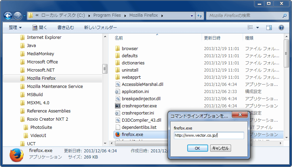Click 書き込む in the toolbar
The height and width of the screenshot is (167, 292).
65,28
